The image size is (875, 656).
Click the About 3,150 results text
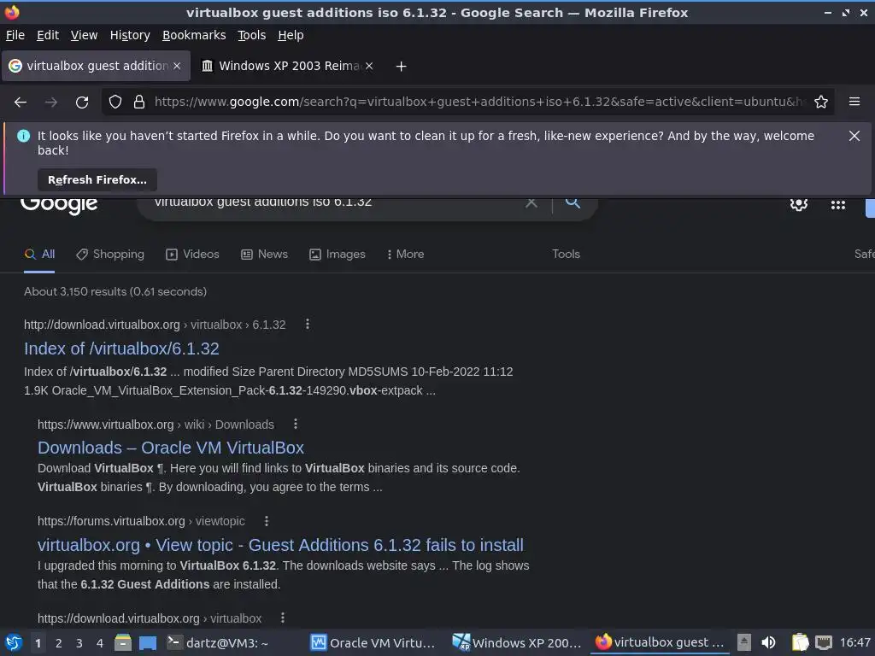coord(115,292)
